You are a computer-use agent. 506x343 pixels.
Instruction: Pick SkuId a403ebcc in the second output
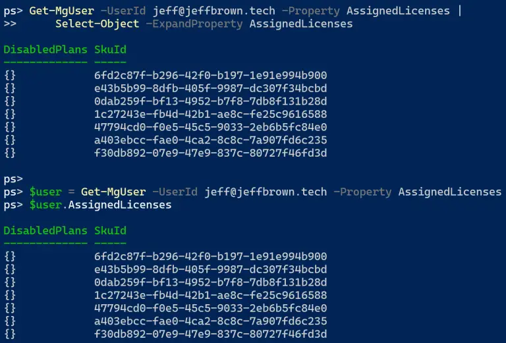click(x=211, y=321)
